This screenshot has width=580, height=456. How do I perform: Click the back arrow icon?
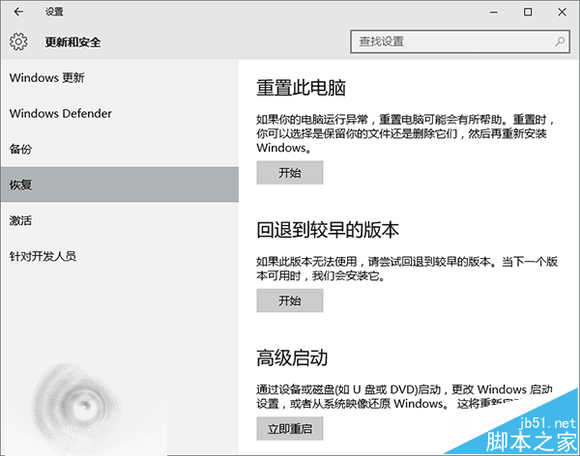point(18,12)
